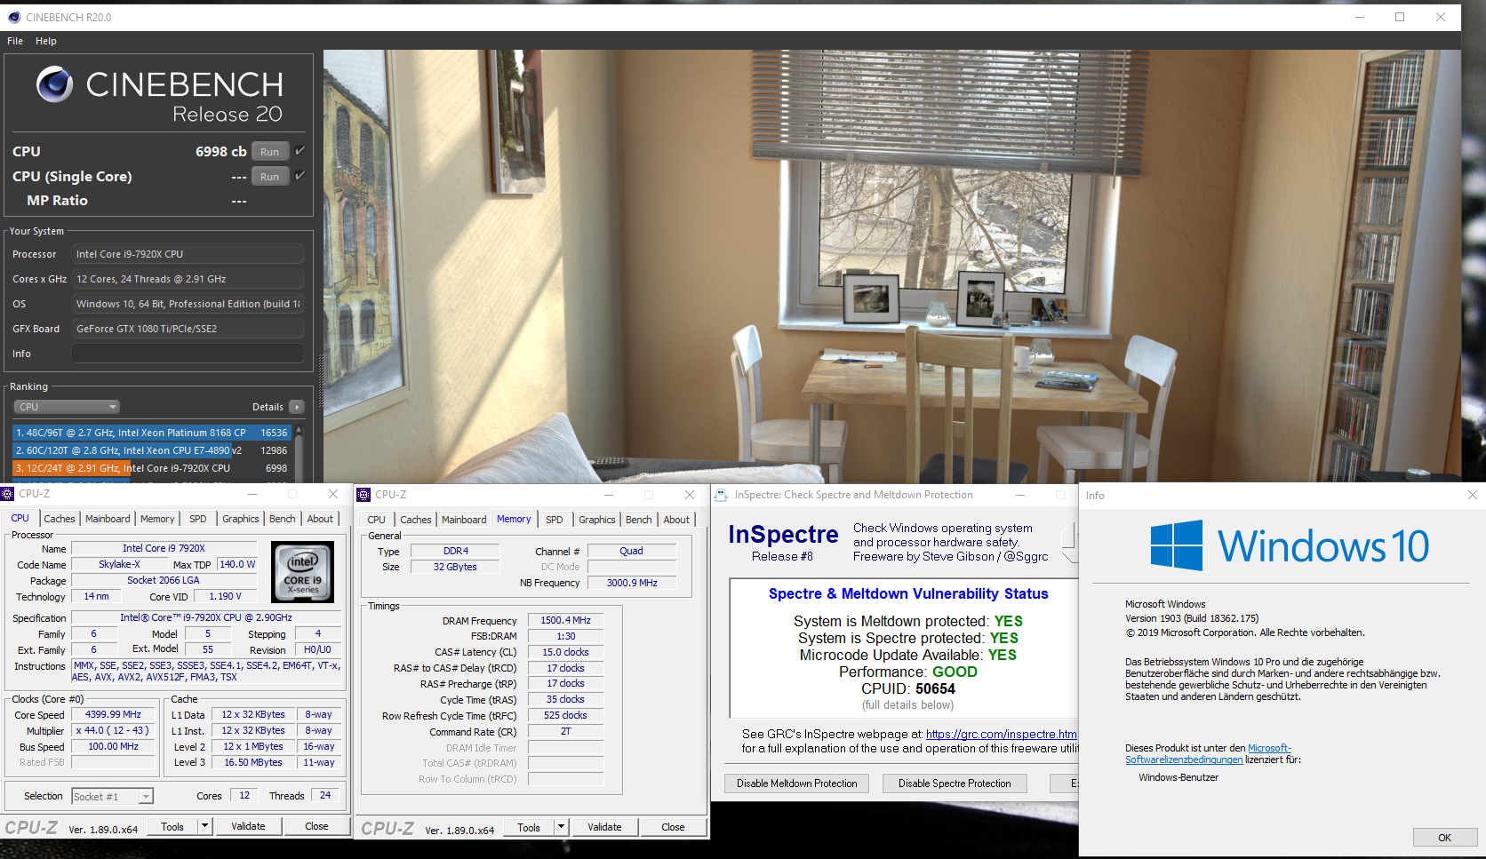The height and width of the screenshot is (859, 1486).
Task: Click the DRAM Frequency 1500.4 MHz value
Action: click(566, 621)
